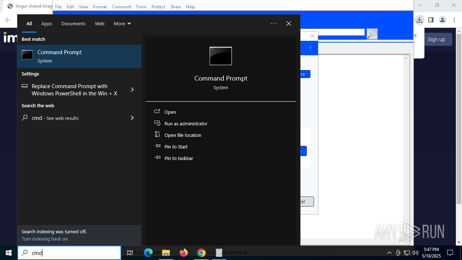Screen dimensions: 462x260
Task: Click the volume speaker icon in tray
Action: point(415,253)
